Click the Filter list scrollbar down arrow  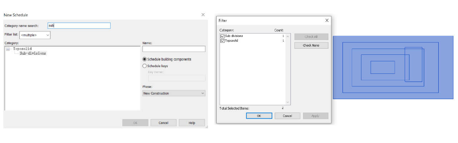288,102
